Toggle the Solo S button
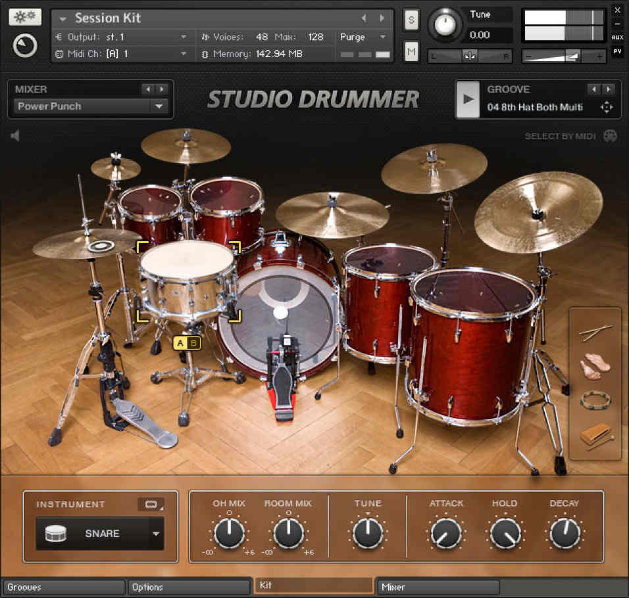Screen dimensions: 629x598 click(411, 20)
